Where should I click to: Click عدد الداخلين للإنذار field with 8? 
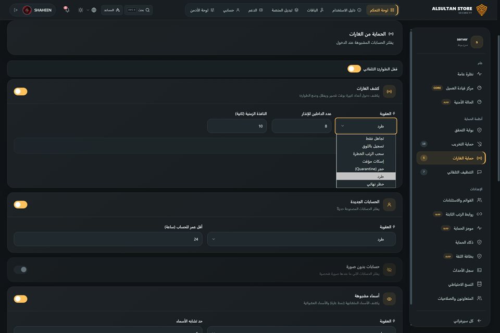click(302, 126)
